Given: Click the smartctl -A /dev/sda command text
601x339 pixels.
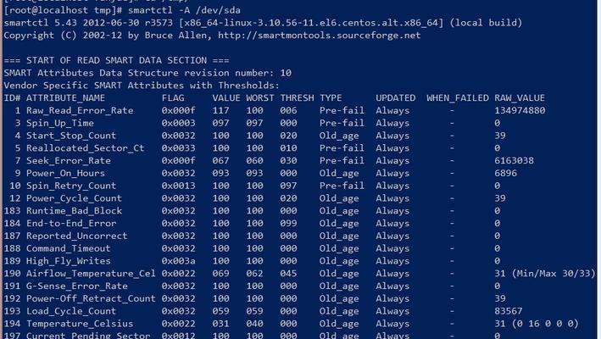Looking at the screenshot, I should (x=184, y=10).
